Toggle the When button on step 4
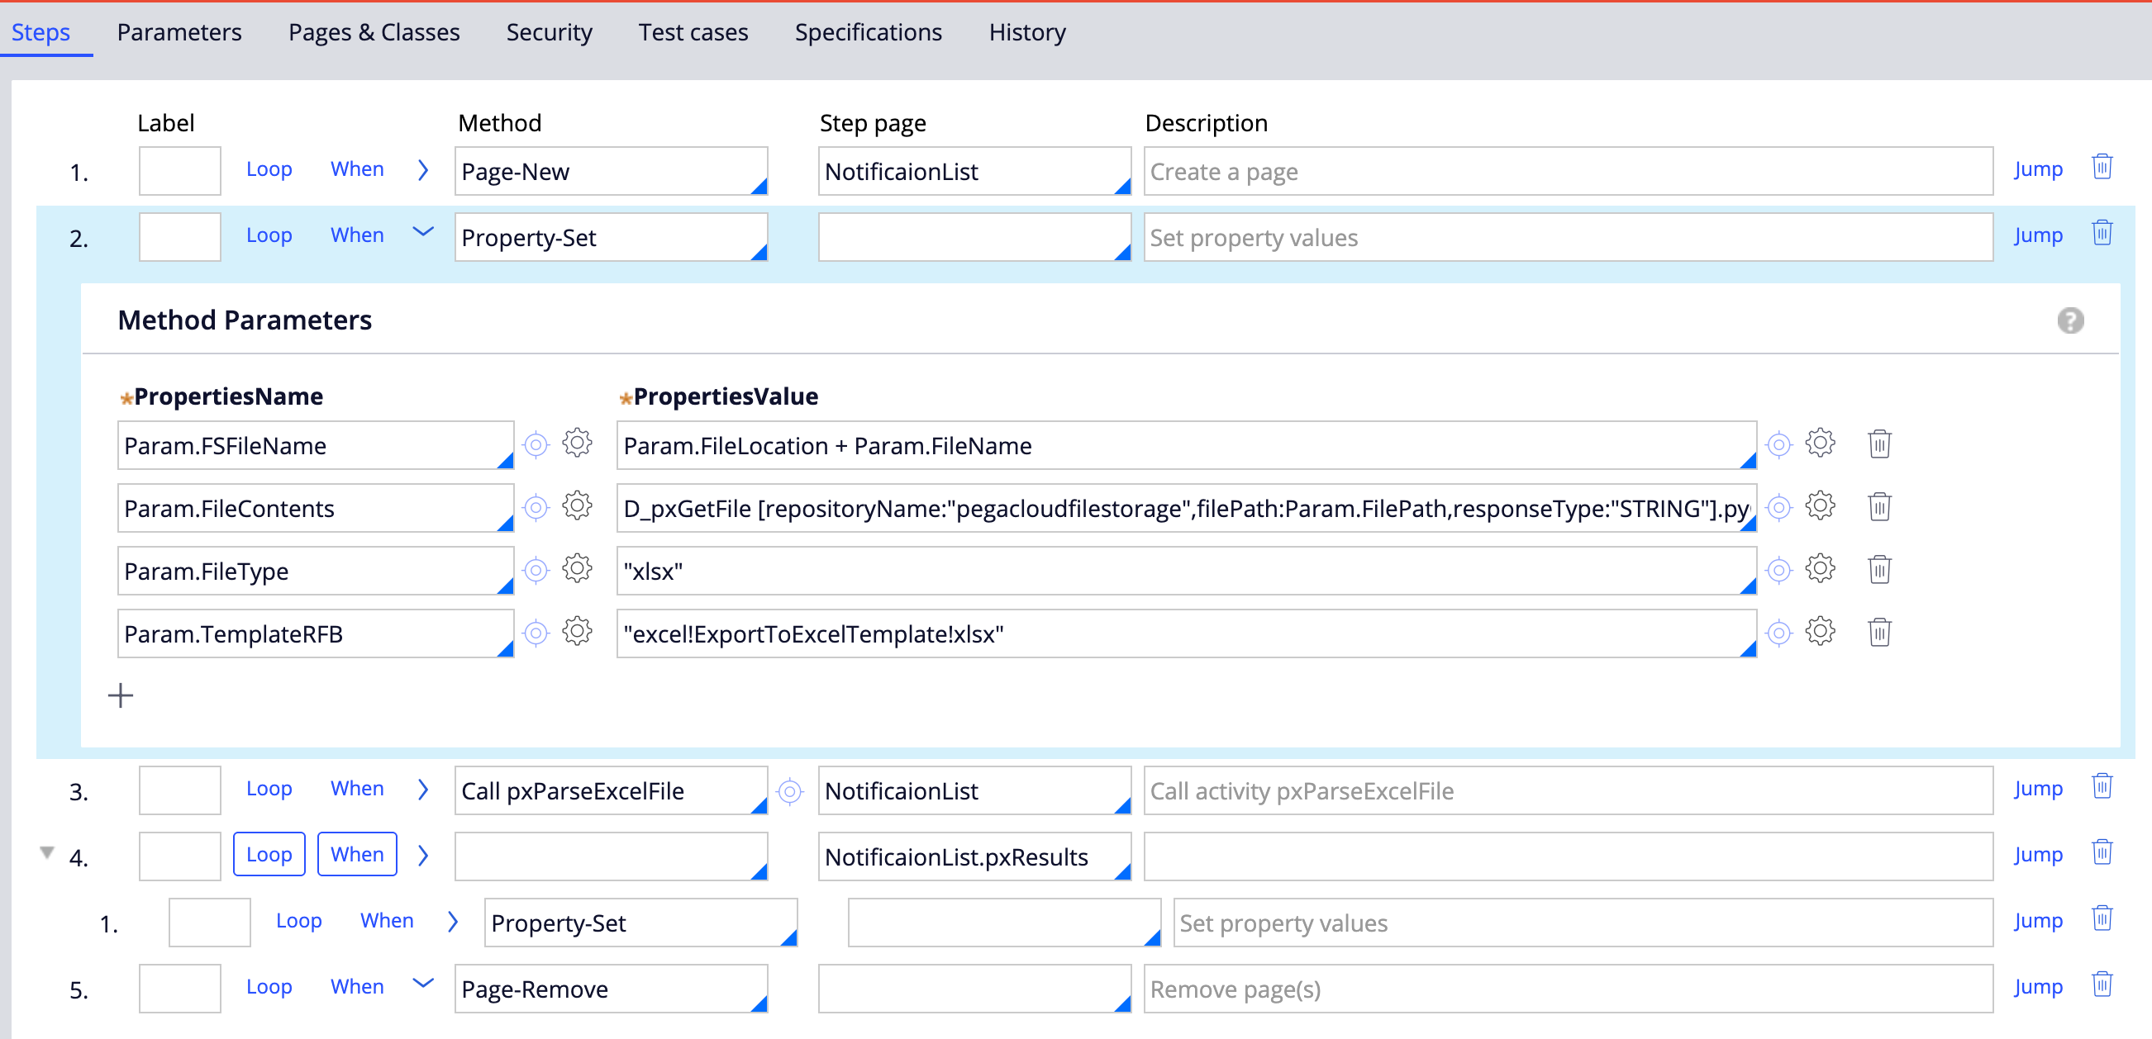Image resolution: width=2152 pixels, height=1039 pixels. pyautogui.click(x=357, y=855)
